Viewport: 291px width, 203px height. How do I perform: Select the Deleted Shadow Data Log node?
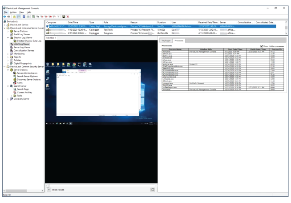coord(30,41)
